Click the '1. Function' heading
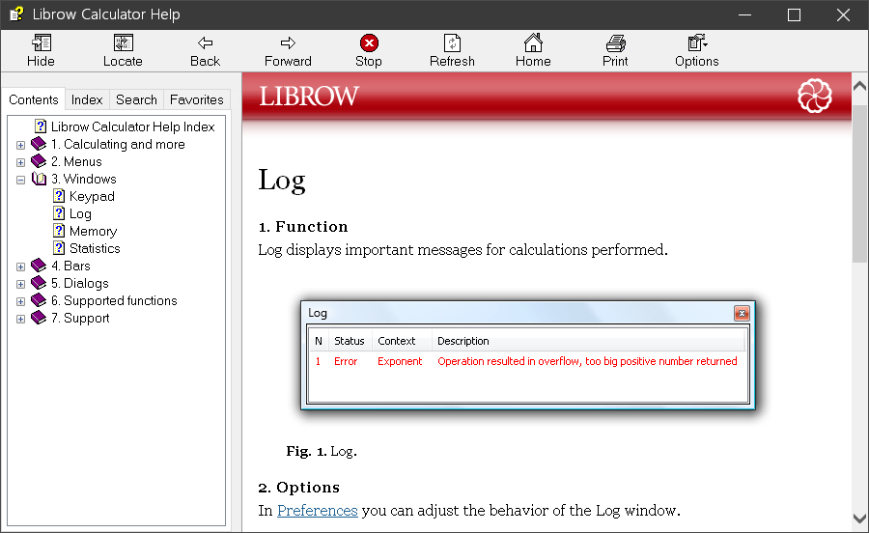Screen dimensions: 869x533 [303, 227]
